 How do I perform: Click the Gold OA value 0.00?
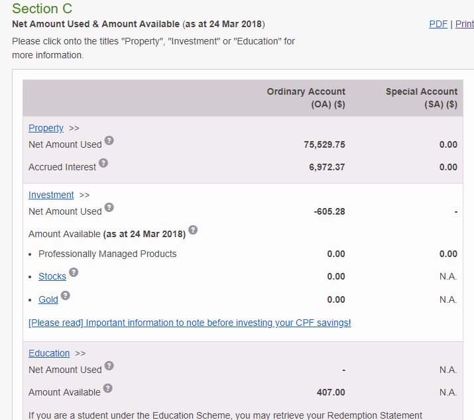336,299
